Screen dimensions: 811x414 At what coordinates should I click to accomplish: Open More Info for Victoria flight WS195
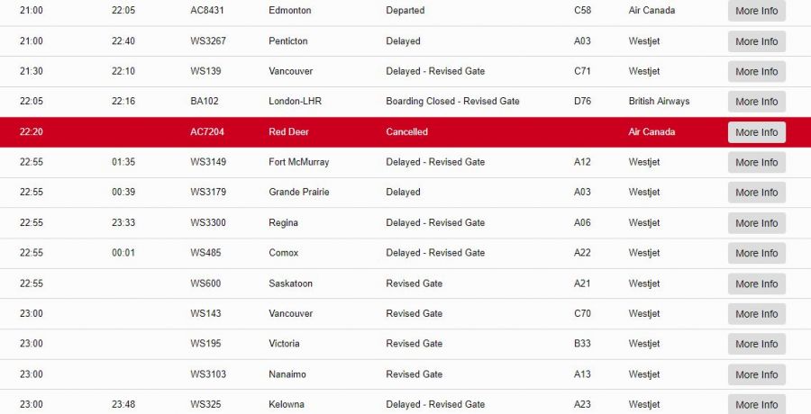click(757, 344)
